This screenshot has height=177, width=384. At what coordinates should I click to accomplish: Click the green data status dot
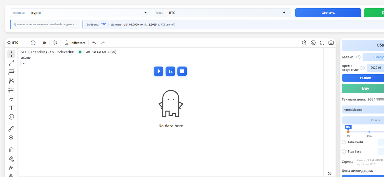(x=80, y=52)
